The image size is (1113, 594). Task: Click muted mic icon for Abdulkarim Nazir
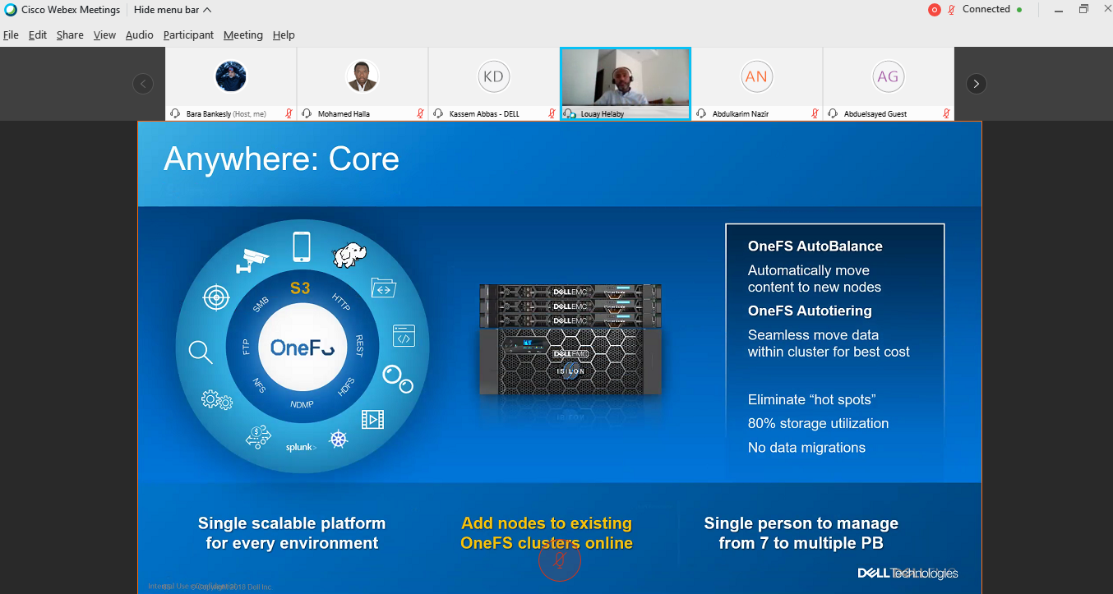pos(815,113)
